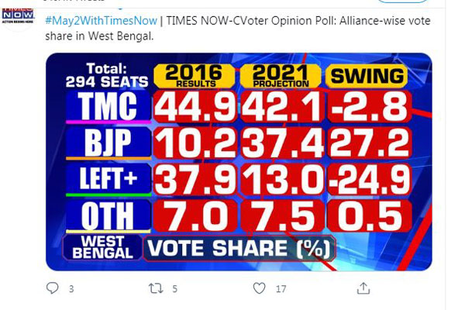Click the yellow 2016 Results header
Image resolution: width=465 pixels, height=310 pixels.
click(188, 76)
